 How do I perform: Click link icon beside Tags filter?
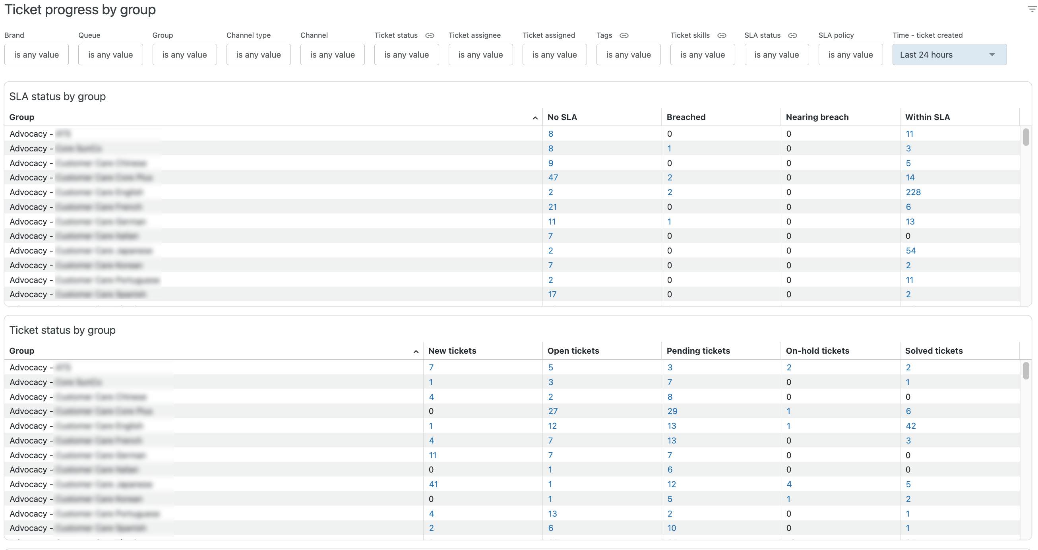(x=624, y=35)
